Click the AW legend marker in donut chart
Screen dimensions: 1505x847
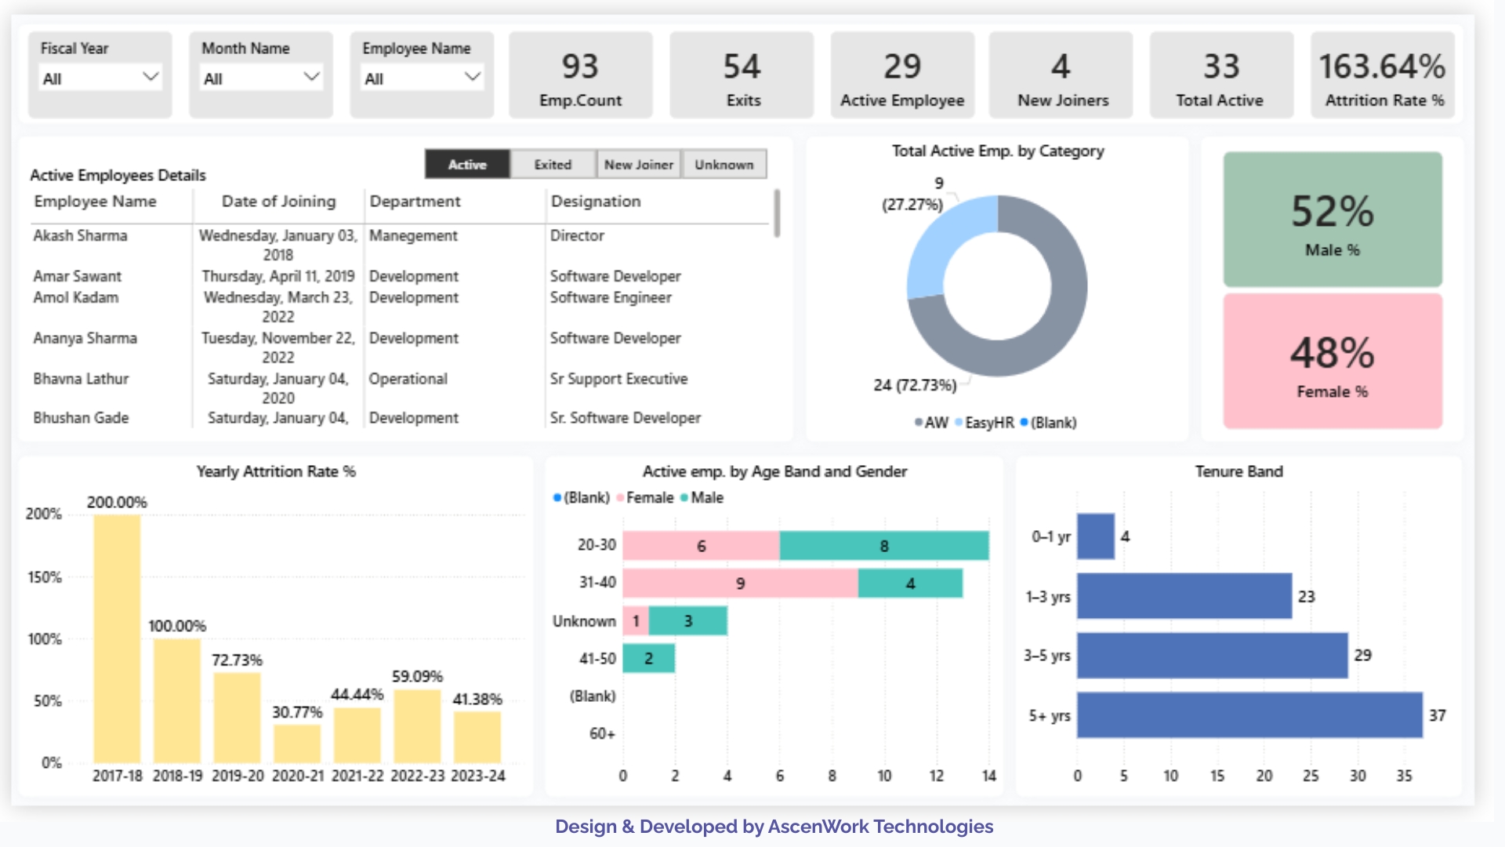(919, 423)
